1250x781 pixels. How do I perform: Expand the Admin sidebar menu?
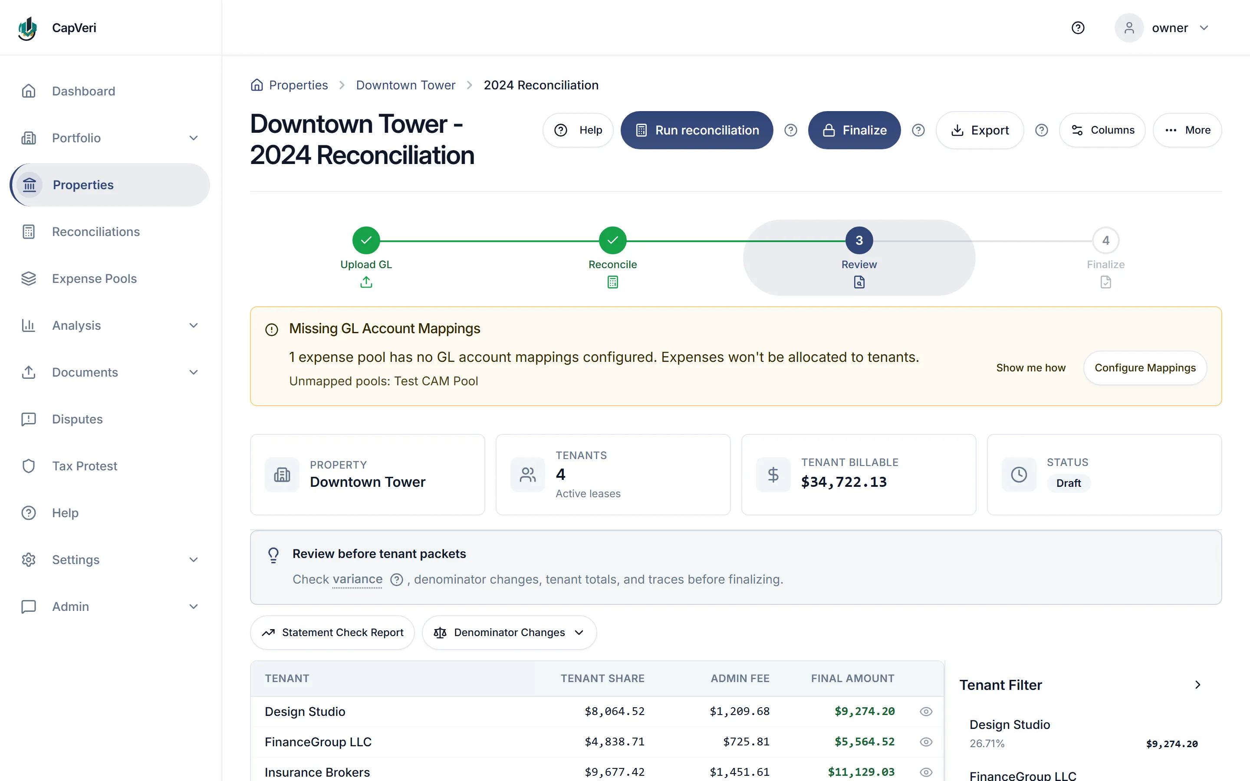coord(193,607)
